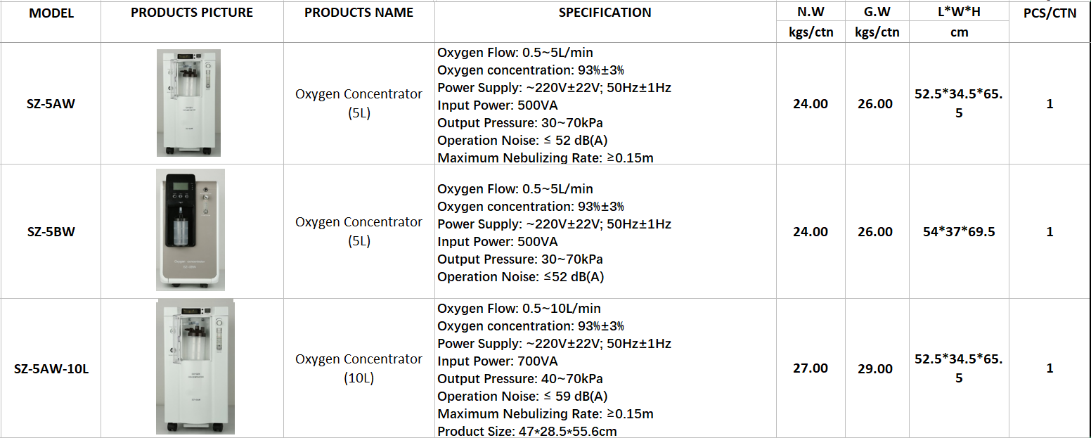
Task: Click the Oxygen Concentrator (10L) name cell
Action: tap(359, 368)
